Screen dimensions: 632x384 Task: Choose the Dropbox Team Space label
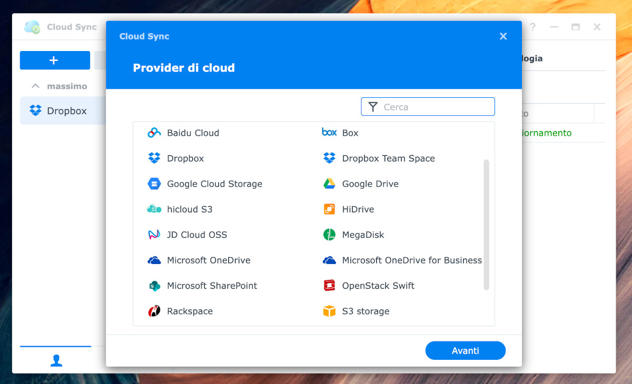coord(389,158)
